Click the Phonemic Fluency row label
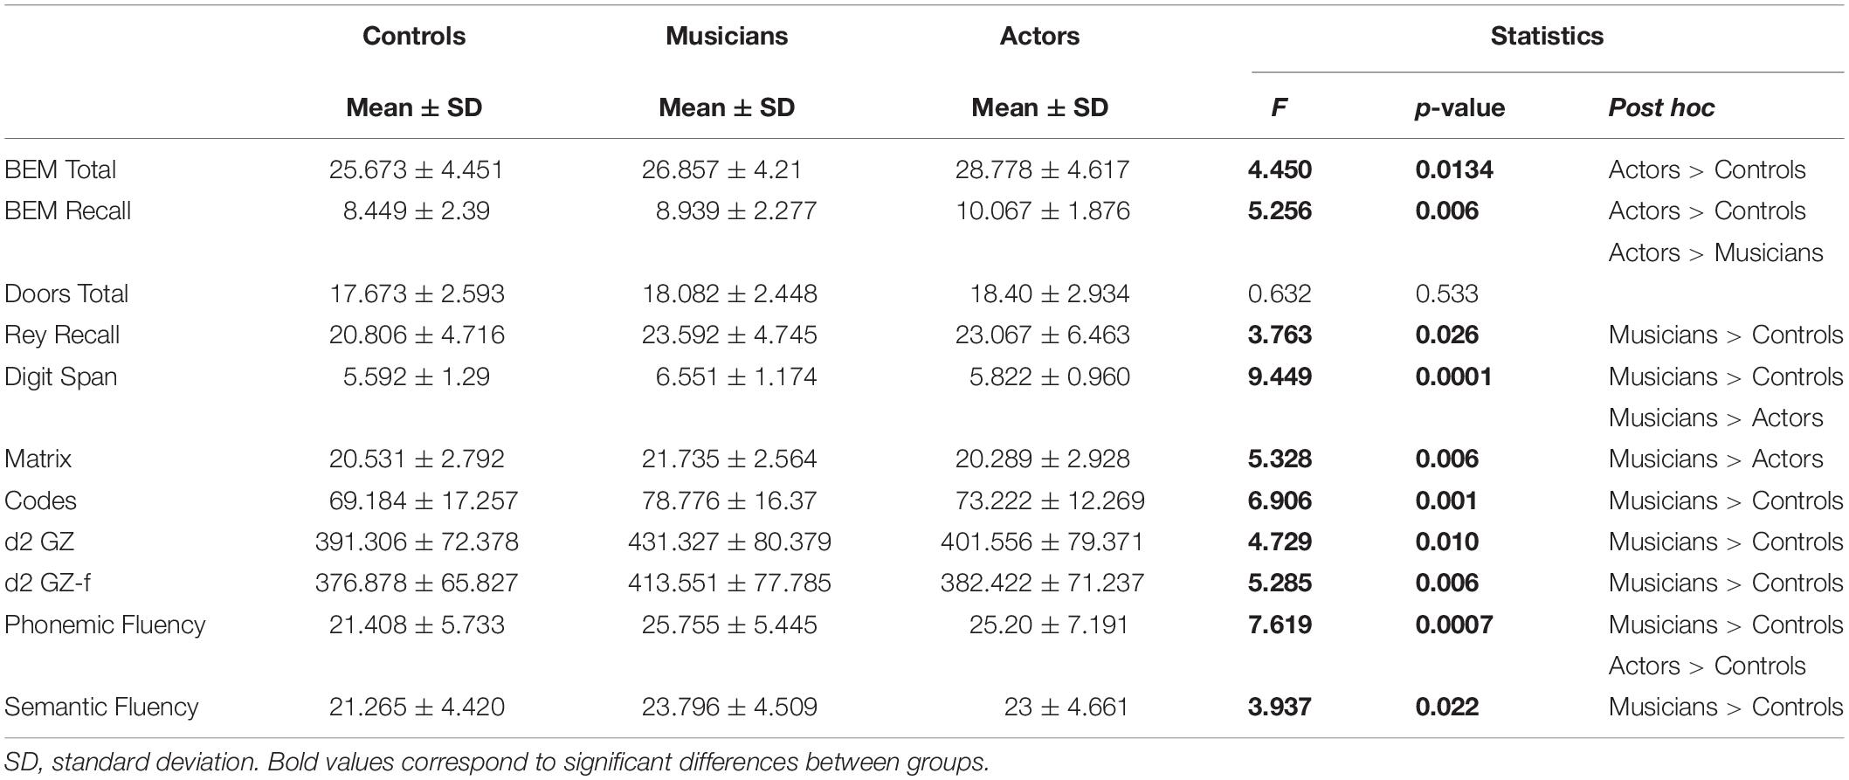1849x780 pixels. [105, 625]
